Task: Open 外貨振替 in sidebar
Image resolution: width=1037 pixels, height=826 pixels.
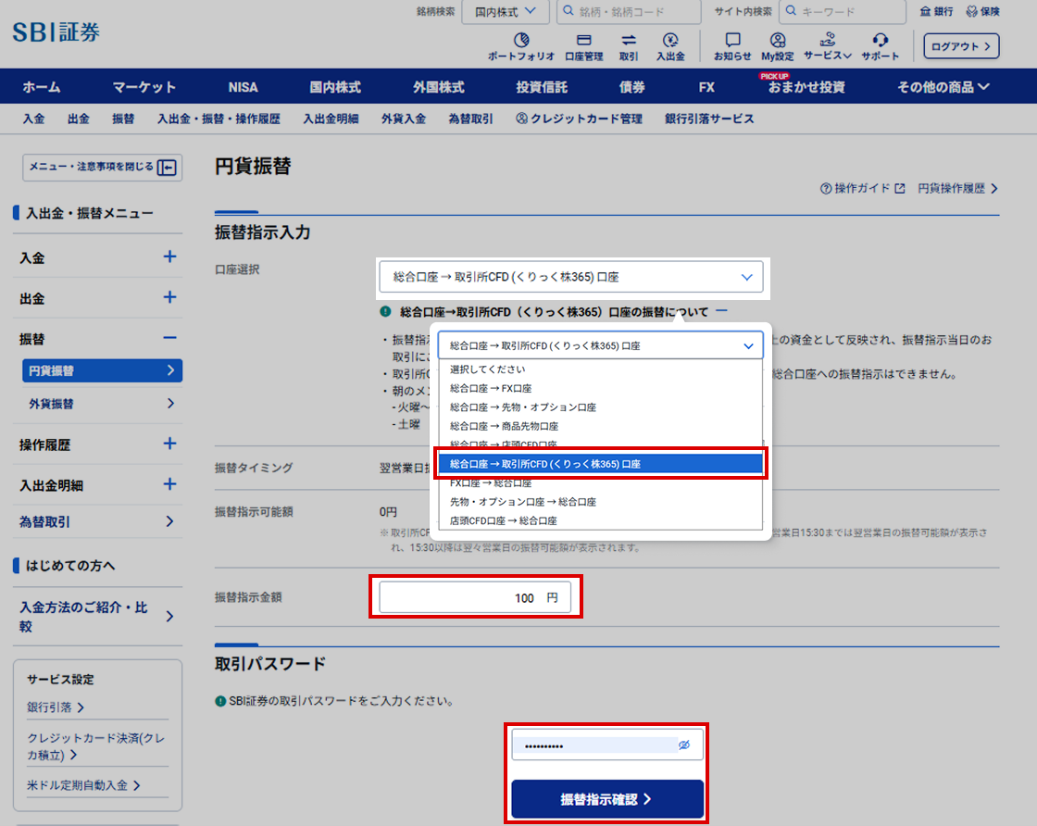Action: pyautogui.click(x=102, y=404)
